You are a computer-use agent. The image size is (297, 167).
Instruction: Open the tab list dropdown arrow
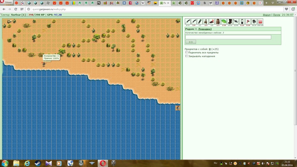[x=272, y=3]
